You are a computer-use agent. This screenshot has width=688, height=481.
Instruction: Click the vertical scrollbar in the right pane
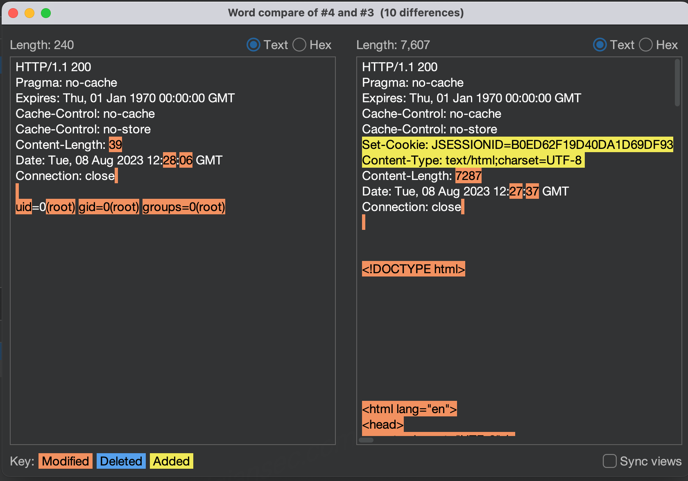(677, 83)
